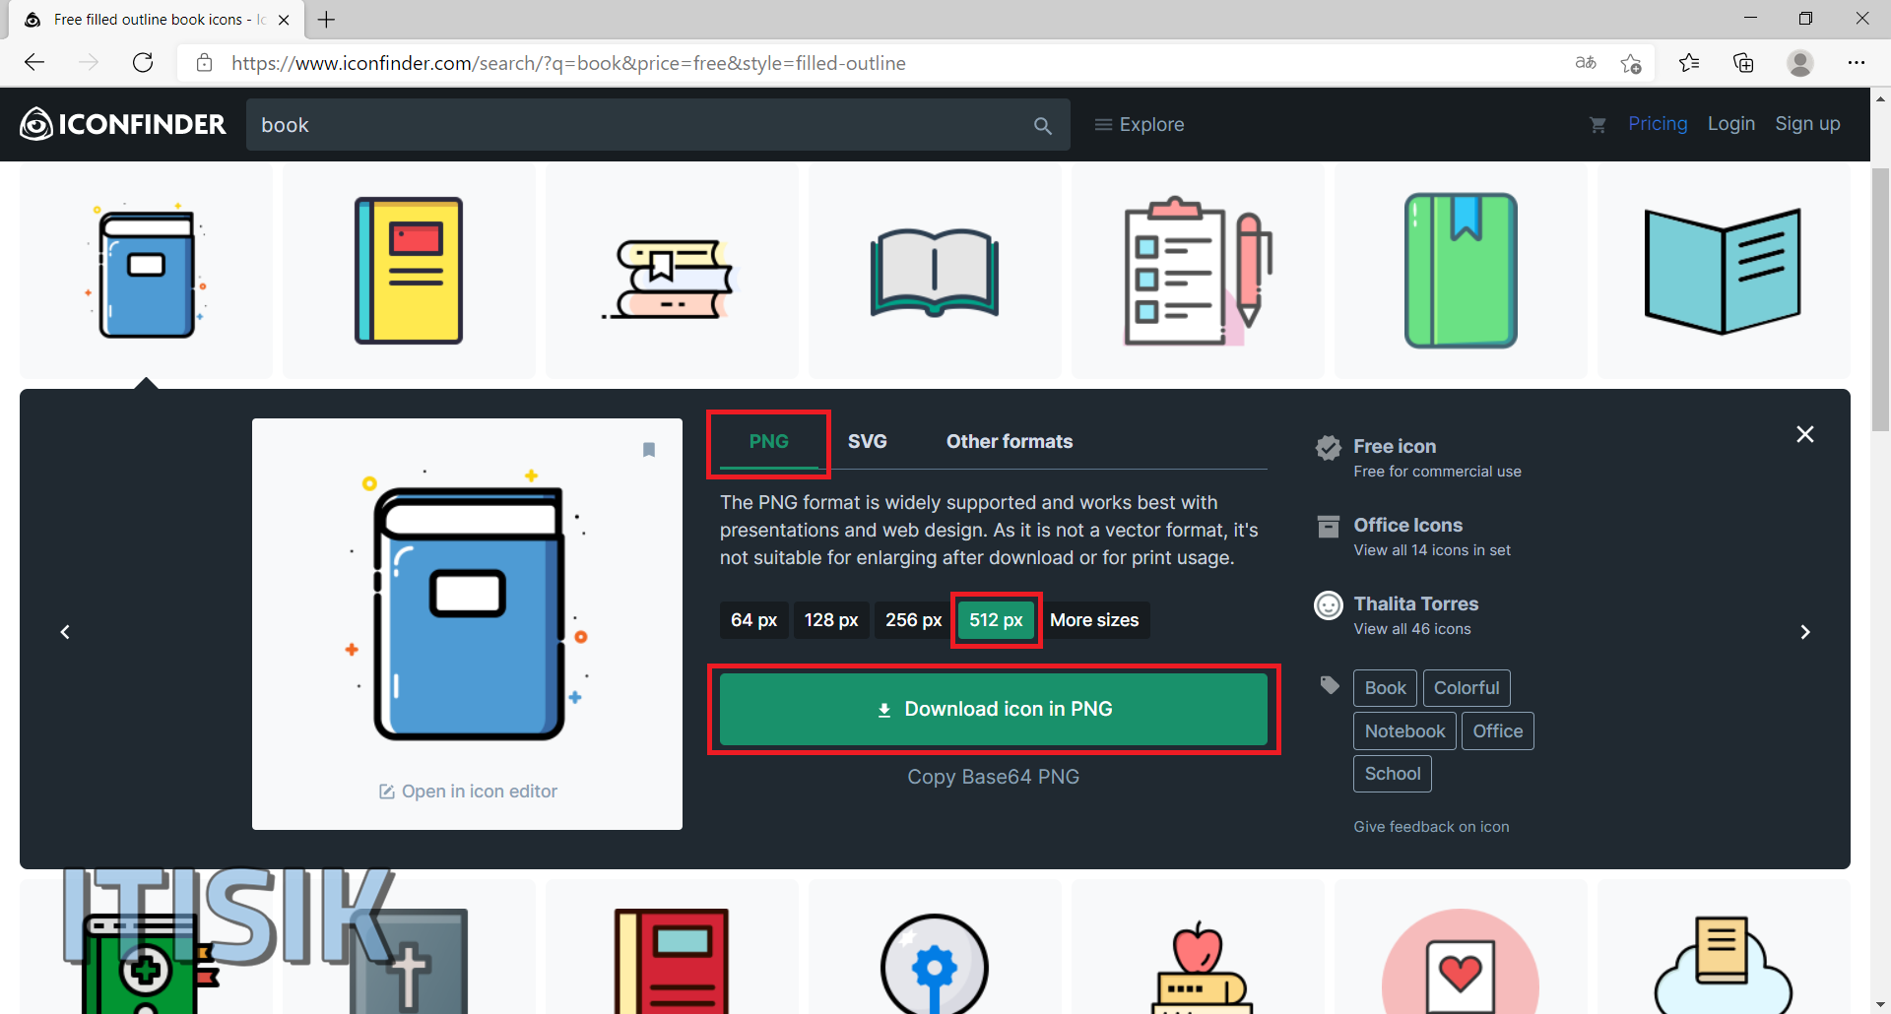Add page to favorites star
This screenshot has width=1891, height=1014.
(1631, 63)
